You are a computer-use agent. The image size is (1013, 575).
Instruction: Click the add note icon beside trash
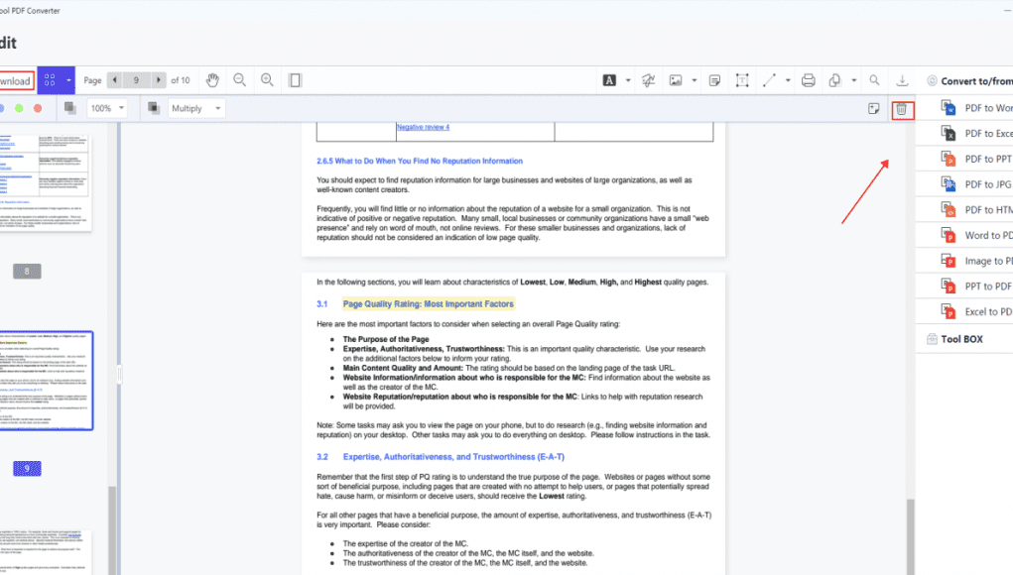[x=873, y=108]
